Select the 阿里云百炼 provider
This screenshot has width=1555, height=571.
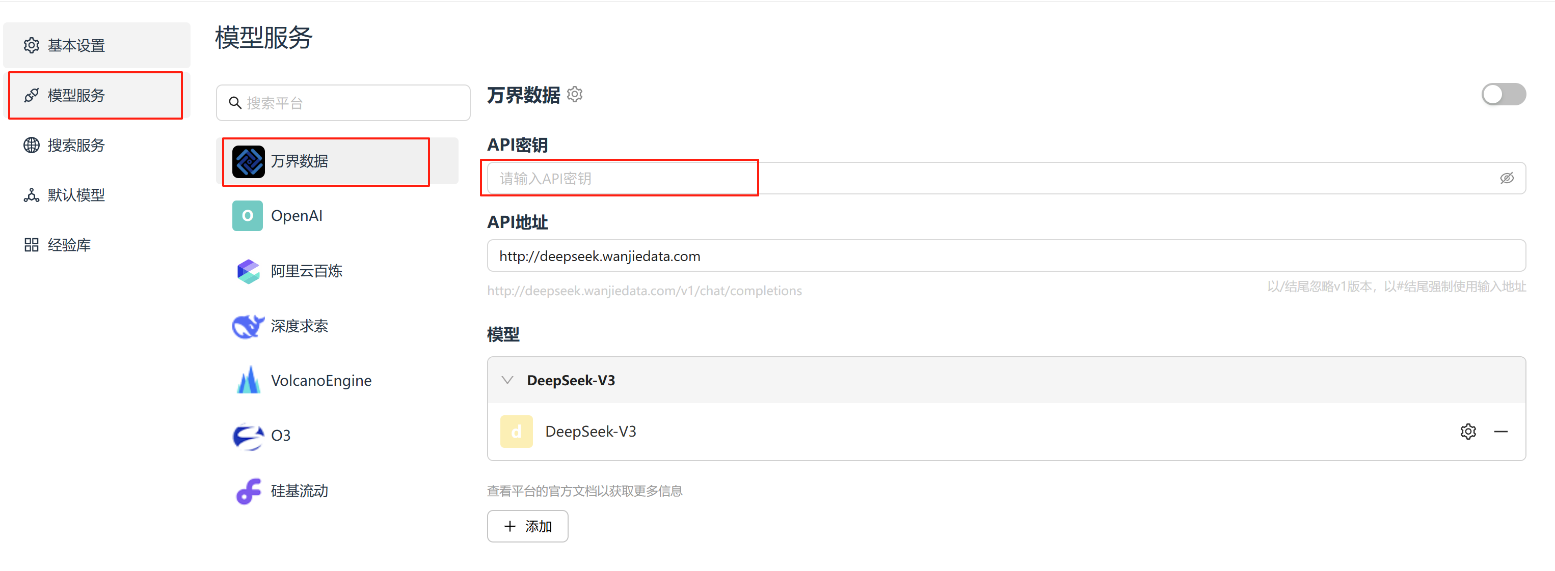tap(337, 271)
